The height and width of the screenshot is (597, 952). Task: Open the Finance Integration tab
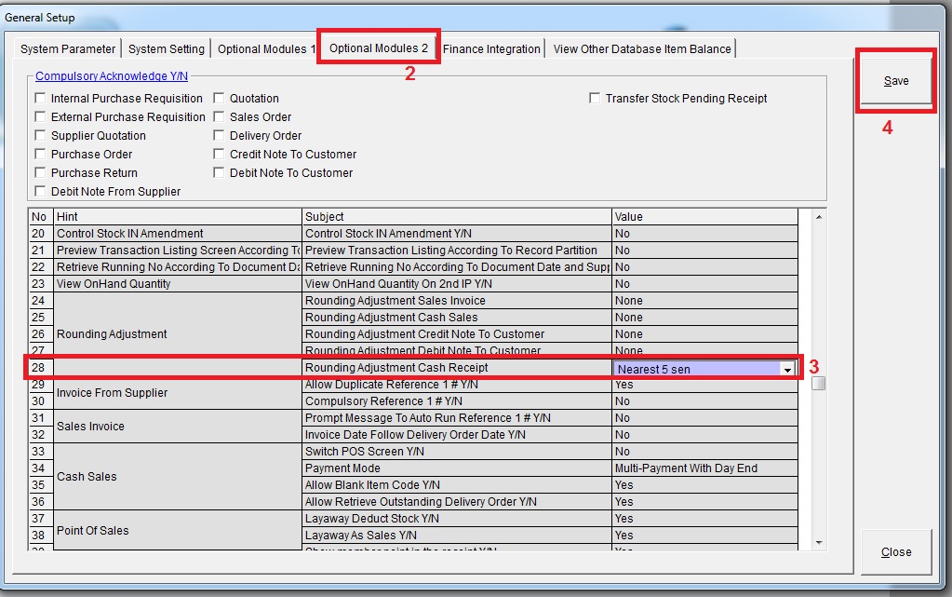pyautogui.click(x=491, y=49)
